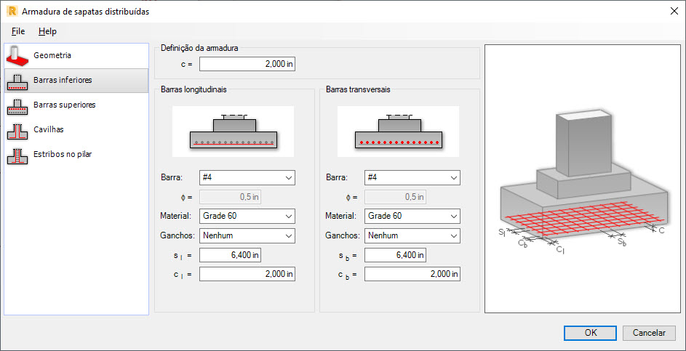686x351 pixels.
Task: Select the Geometria footing icon
Action: [17, 55]
